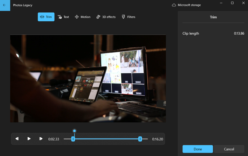
Task: Click the Microsoft storage cloud icon
Action: (x=174, y=5)
